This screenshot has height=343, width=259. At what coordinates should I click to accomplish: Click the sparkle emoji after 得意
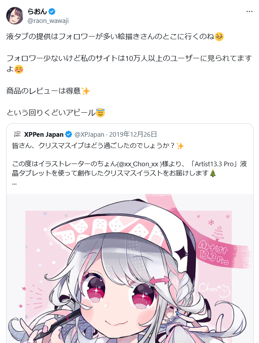(x=85, y=91)
